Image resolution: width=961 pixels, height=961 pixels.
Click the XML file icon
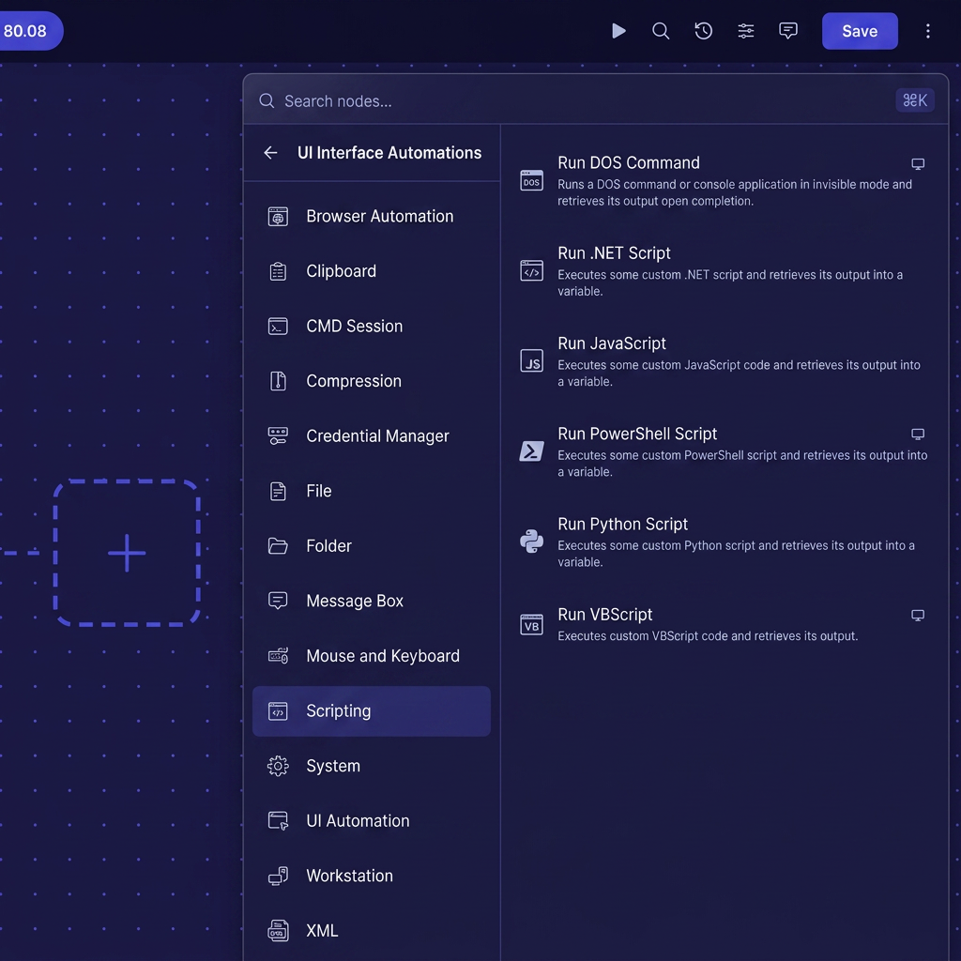point(278,930)
